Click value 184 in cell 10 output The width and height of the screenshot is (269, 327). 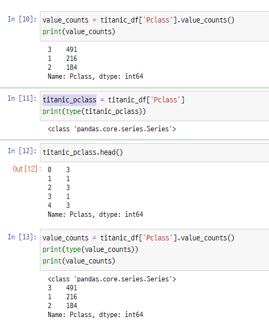click(x=72, y=68)
